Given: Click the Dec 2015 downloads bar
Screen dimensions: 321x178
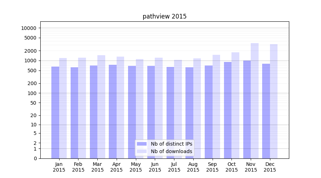Looking at the screenshot, I should point(274,101).
